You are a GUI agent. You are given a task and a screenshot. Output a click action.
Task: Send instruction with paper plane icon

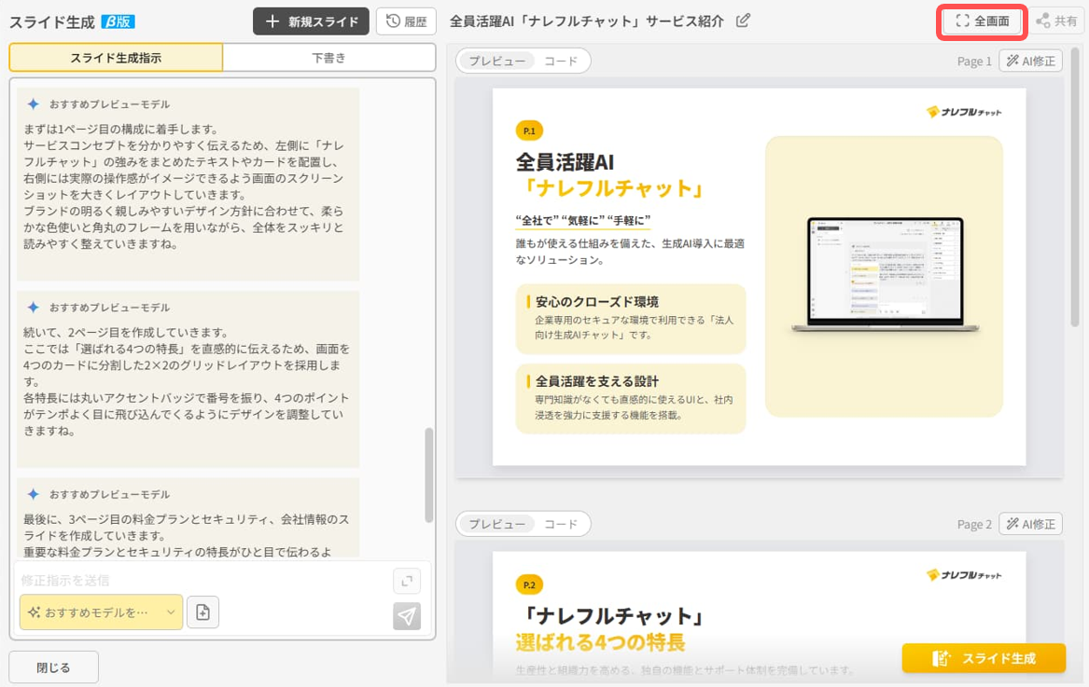[407, 616]
